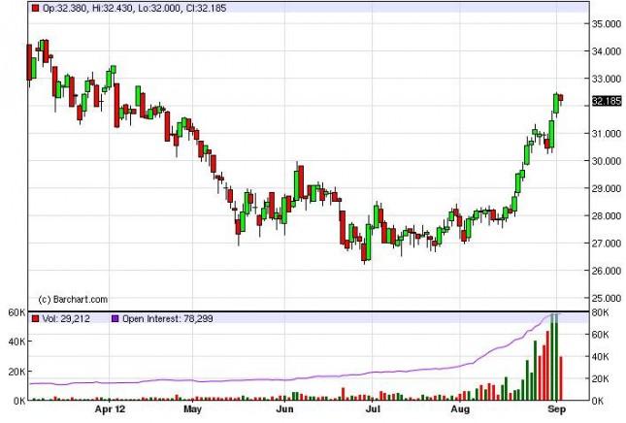This screenshot has width=626, height=423.
Task: Click the 29.000 price axis label
Action: tap(606, 188)
